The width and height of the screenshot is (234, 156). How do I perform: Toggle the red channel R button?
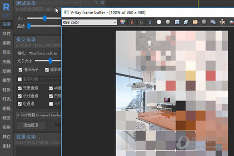(132, 22)
